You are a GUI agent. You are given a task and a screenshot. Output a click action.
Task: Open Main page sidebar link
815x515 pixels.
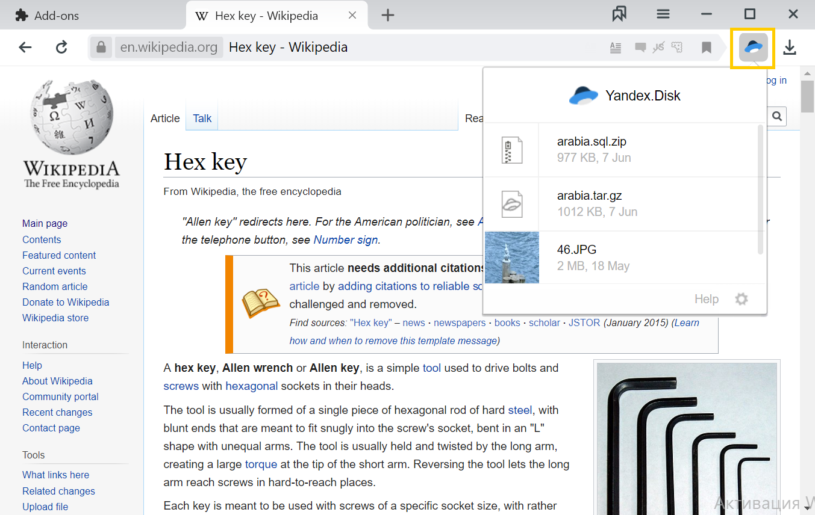(x=45, y=223)
